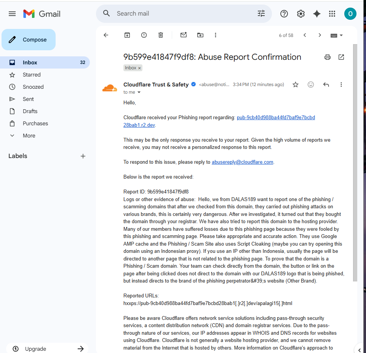
Task: Open toolbar more options menu
Action: [x=216, y=35]
